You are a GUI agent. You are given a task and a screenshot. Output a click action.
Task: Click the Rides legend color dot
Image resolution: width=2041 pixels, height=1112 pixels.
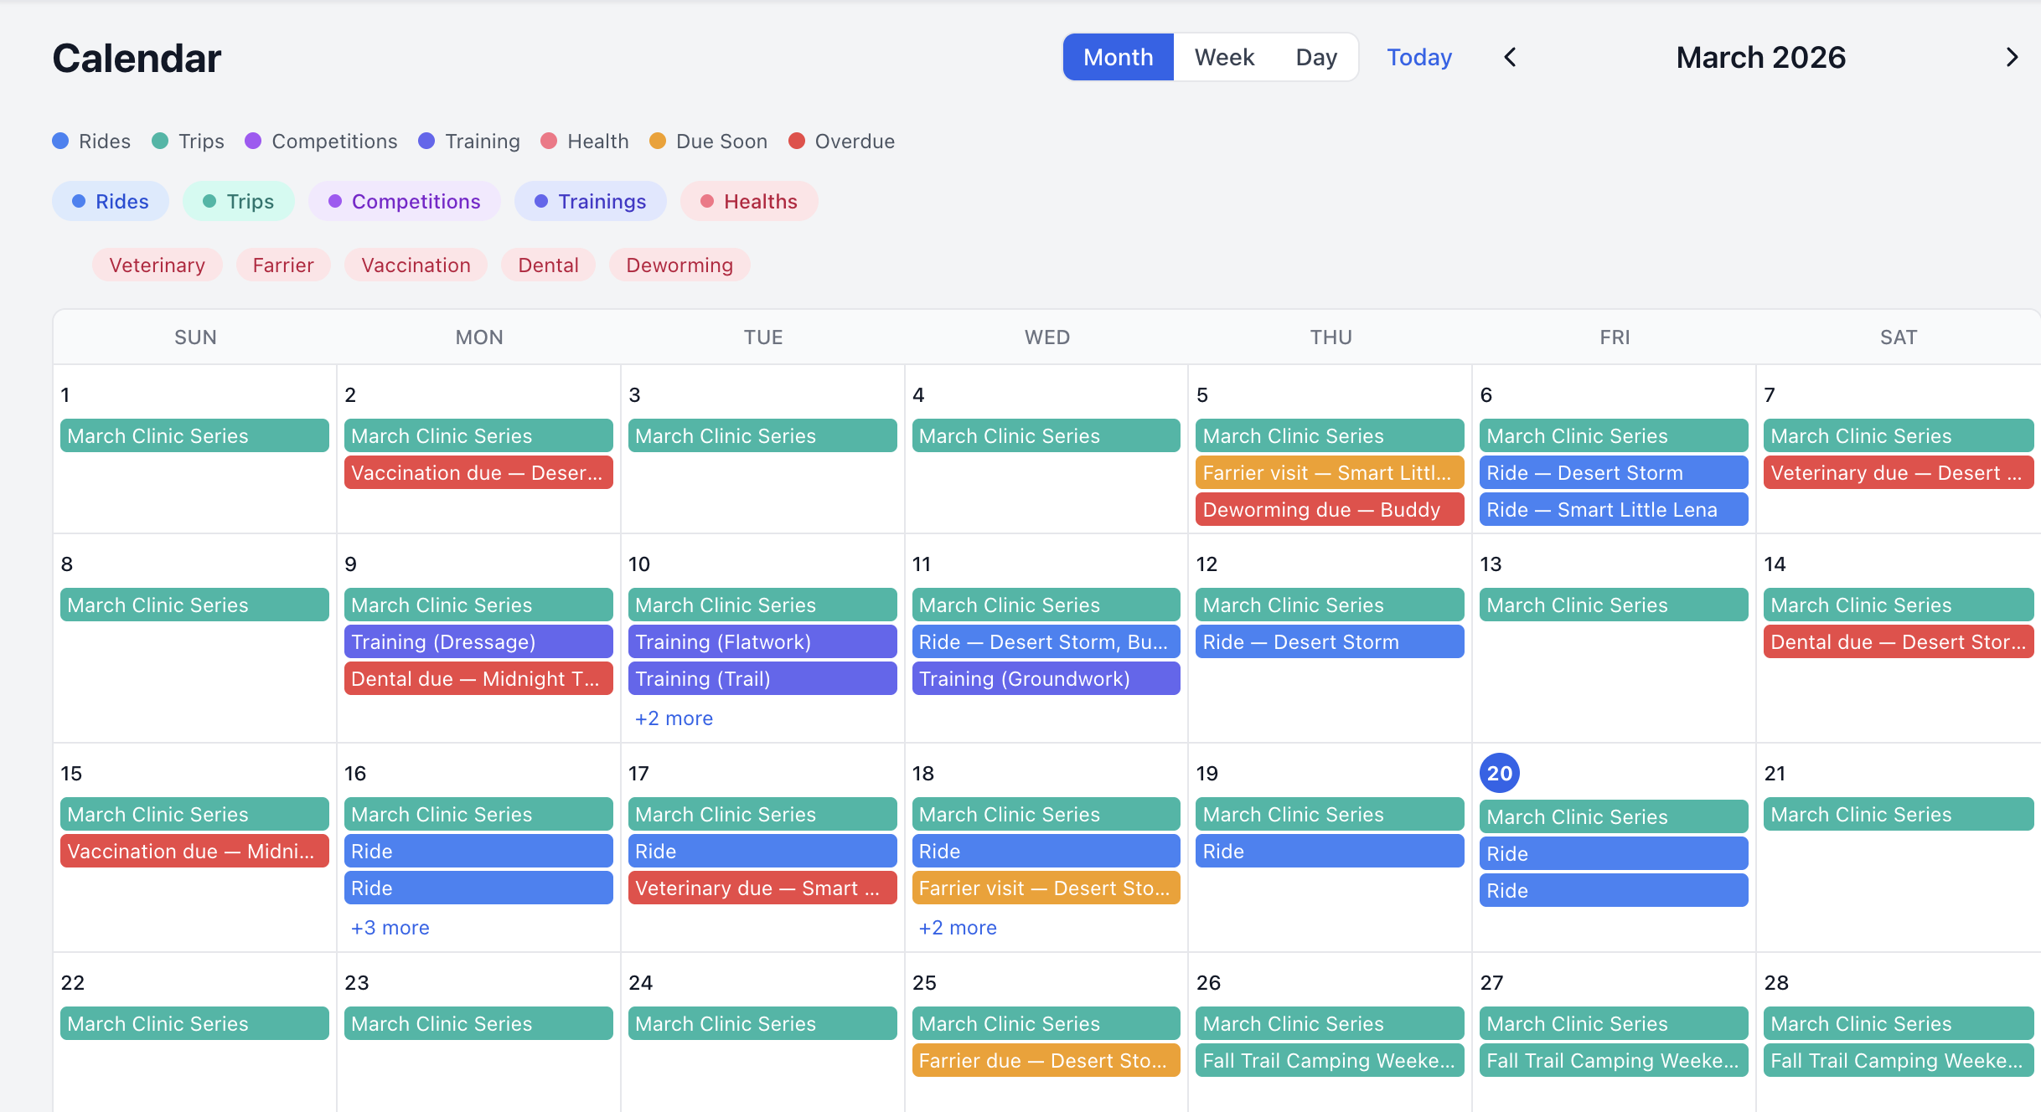[61, 141]
